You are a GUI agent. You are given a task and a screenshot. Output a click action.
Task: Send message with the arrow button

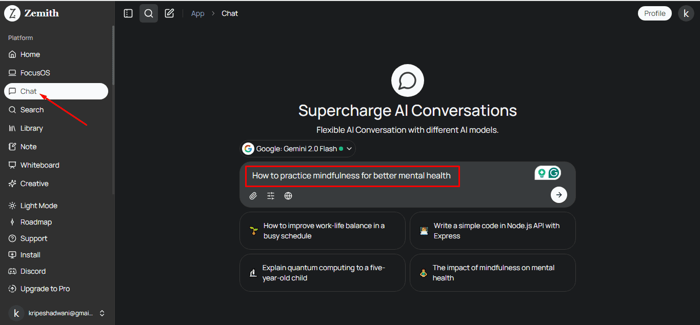(558, 195)
